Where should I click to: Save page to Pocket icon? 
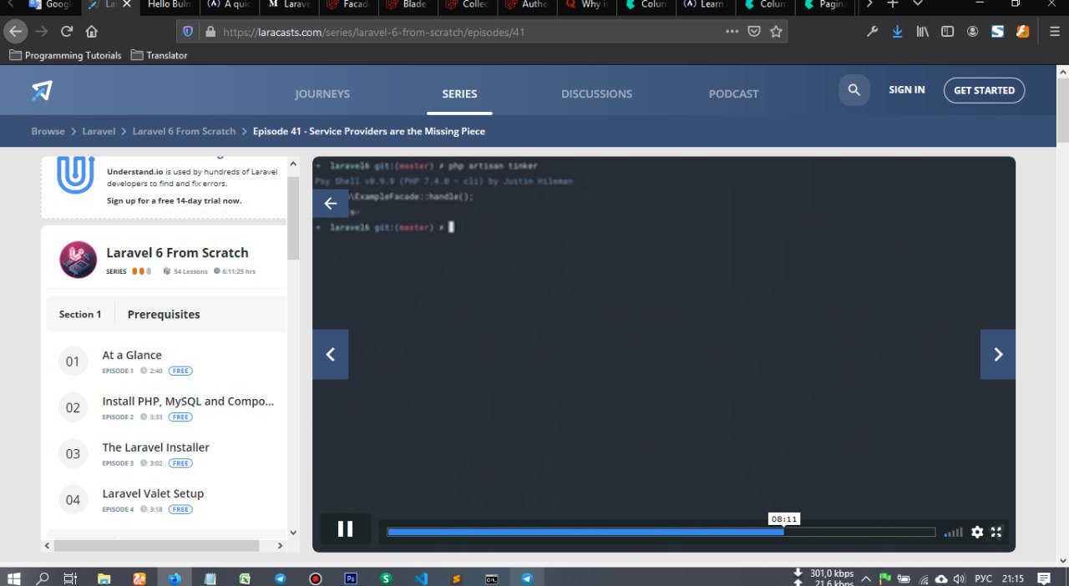point(754,32)
